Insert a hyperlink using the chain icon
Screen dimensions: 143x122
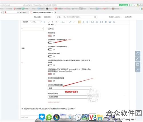point(70,22)
